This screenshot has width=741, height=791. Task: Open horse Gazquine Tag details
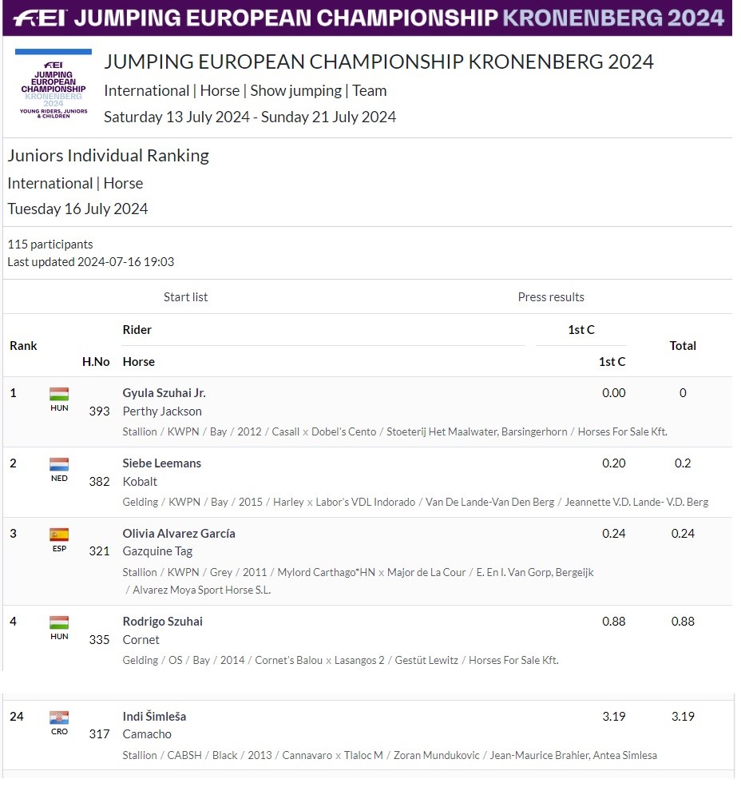click(158, 551)
